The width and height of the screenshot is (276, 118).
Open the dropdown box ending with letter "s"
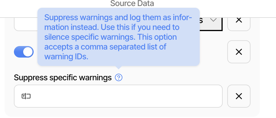pyautogui.click(x=211, y=24)
